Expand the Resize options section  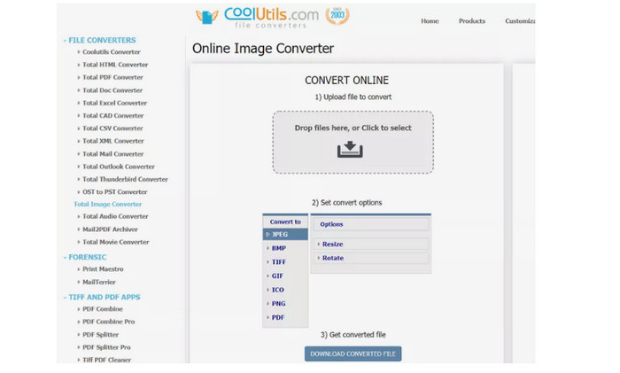[371, 245]
